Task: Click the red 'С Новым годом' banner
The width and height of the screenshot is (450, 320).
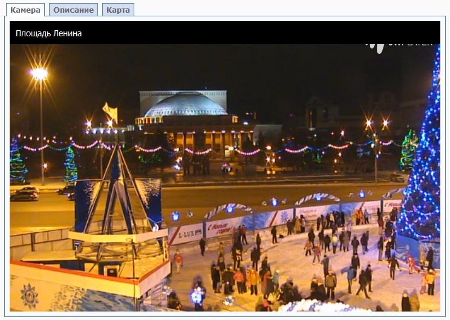Action: [x=224, y=227]
